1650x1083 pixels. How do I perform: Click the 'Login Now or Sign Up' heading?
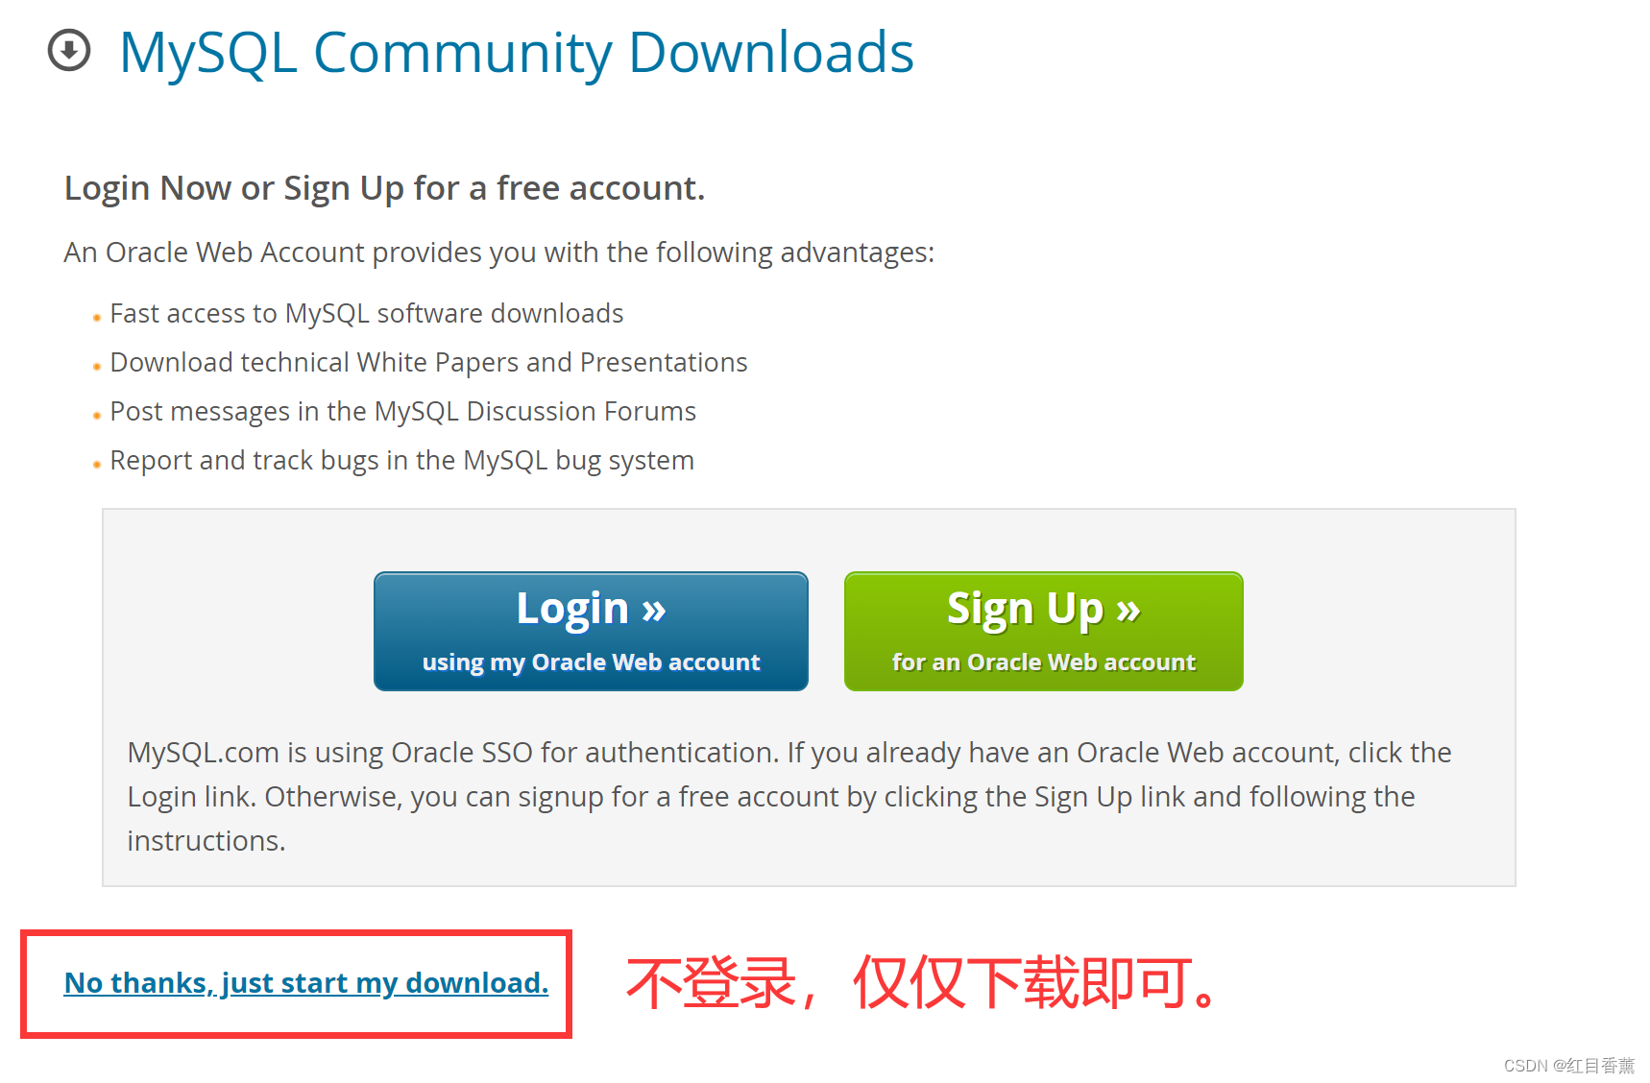click(385, 188)
